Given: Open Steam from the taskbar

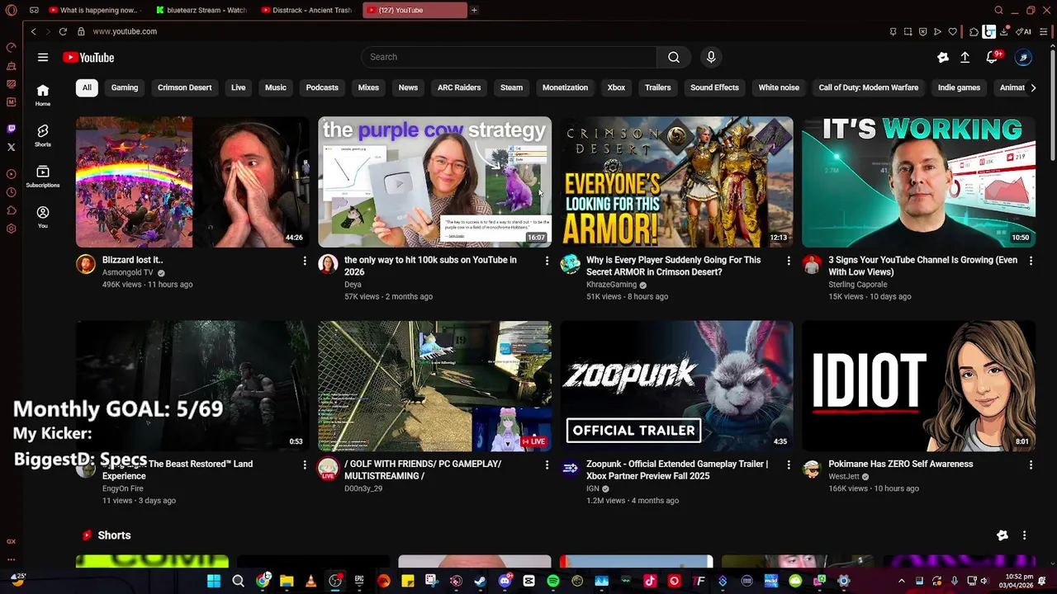Looking at the screenshot, I should click(x=480, y=581).
